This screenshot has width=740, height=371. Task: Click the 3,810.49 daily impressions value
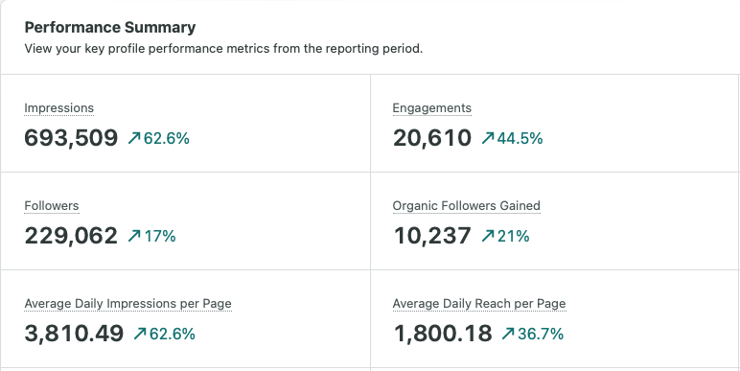click(74, 335)
